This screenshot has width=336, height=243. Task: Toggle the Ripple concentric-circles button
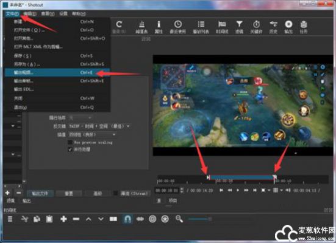[x=152, y=219]
